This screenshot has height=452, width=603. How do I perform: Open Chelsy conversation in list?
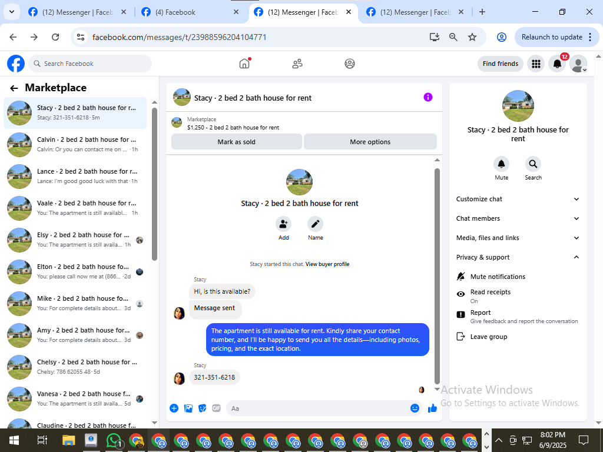point(75,367)
